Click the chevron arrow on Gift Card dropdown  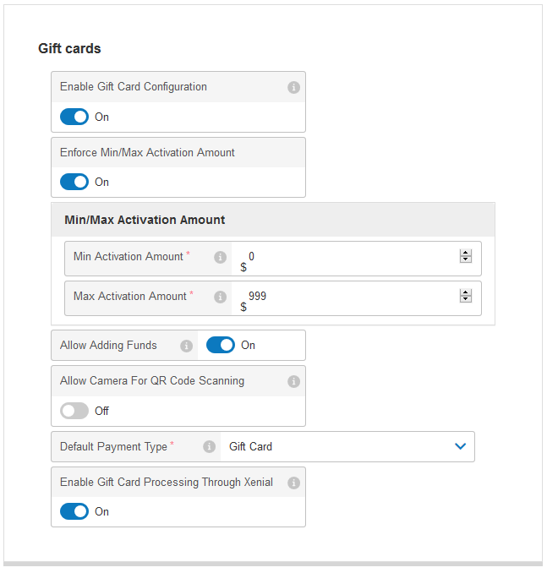[x=460, y=446]
